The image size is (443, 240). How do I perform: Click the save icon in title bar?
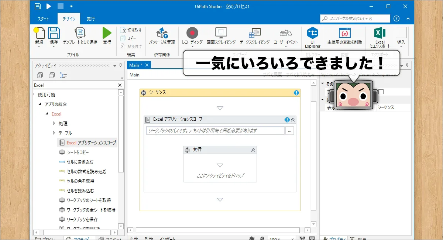[37, 6]
